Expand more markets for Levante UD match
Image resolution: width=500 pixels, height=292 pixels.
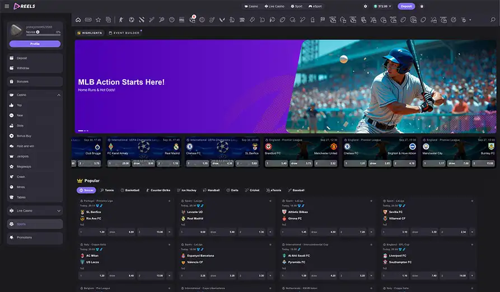click(270, 232)
